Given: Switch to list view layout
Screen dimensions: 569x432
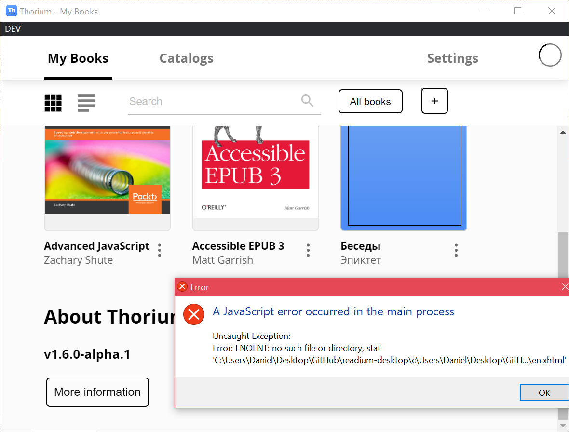Looking at the screenshot, I should point(86,103).
